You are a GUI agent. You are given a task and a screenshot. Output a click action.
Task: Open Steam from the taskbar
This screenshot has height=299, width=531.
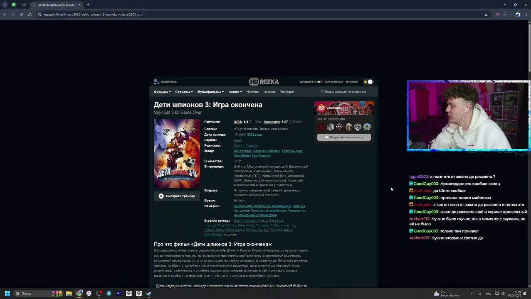pyautogui.click(x=149, y=294)
